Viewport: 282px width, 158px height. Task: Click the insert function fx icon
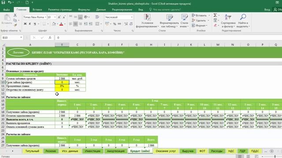[50, 37]
